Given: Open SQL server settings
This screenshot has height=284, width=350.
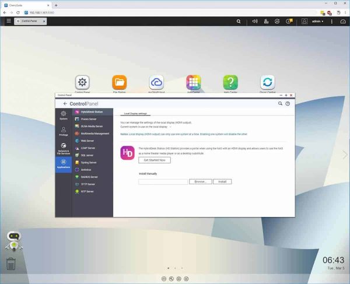Looking at the screenshot, I should pyautogui.click(x=93, y=155).
